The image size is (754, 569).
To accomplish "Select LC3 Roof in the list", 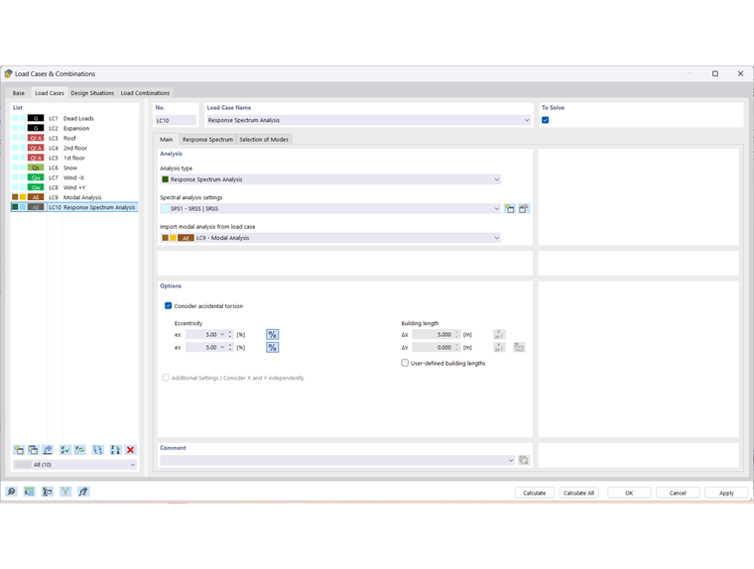I will (74, 138).
